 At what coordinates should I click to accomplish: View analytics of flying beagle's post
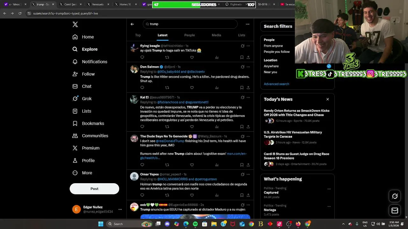tap(217, 57)
